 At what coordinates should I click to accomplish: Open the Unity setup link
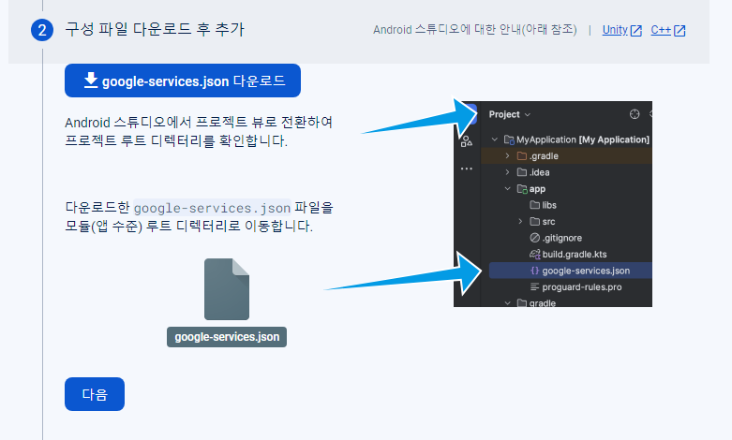click(x=615, y=30)
